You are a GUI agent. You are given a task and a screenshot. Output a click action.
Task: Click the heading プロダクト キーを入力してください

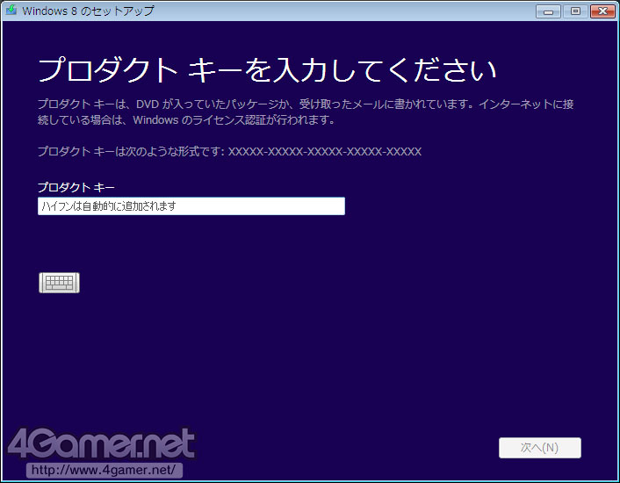pos(267,70)
